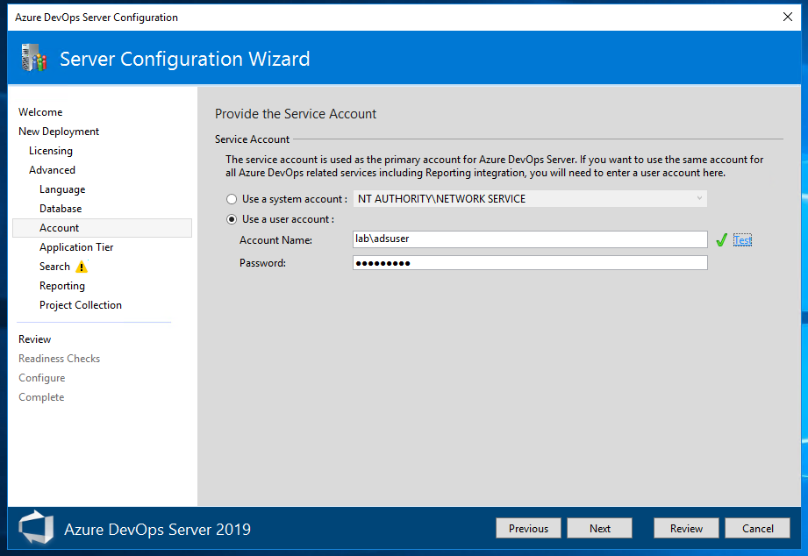Go to the Search page
This screenshot has height=556, width=808.
tap(54, 267)
